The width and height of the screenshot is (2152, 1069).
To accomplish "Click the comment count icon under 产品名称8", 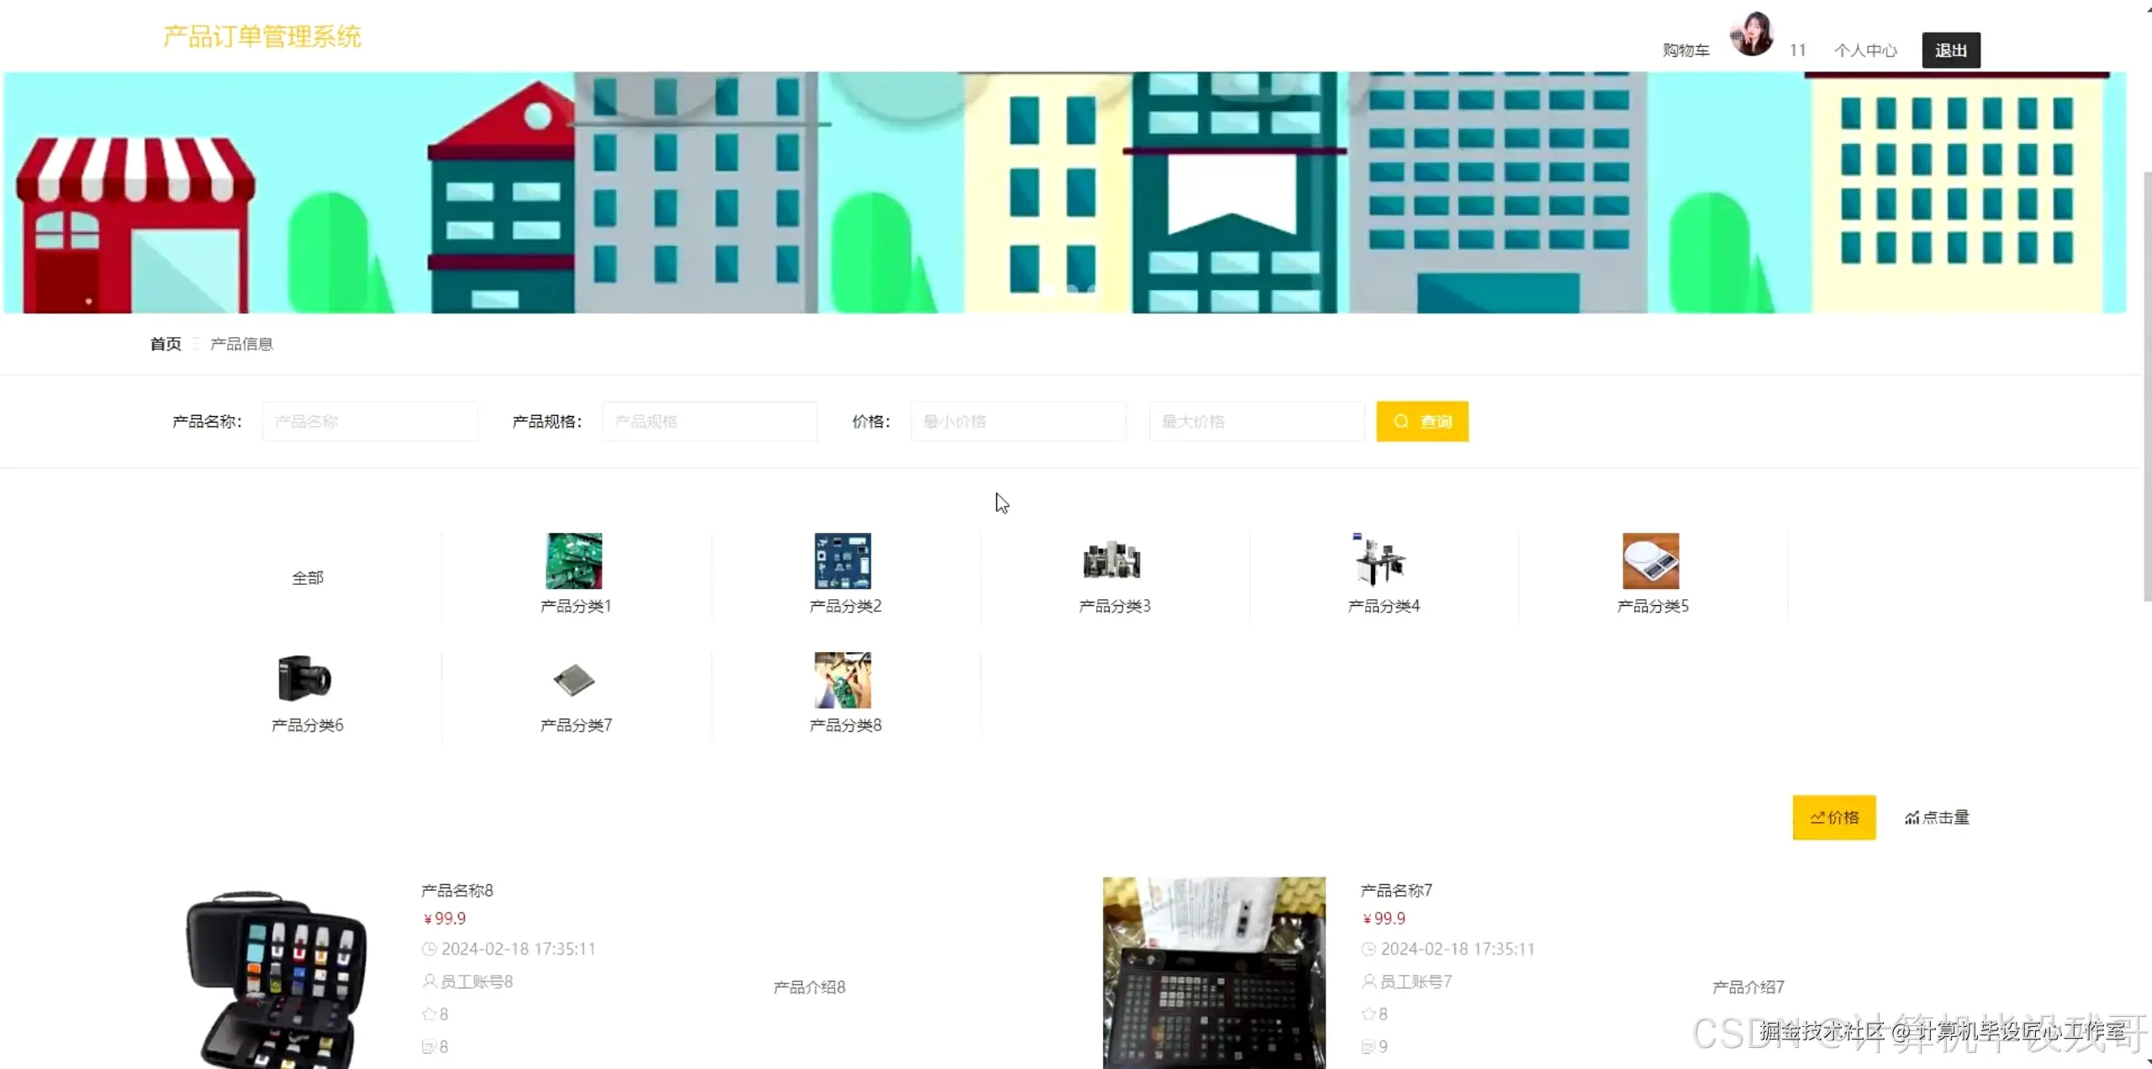I will pos(428,1046).
